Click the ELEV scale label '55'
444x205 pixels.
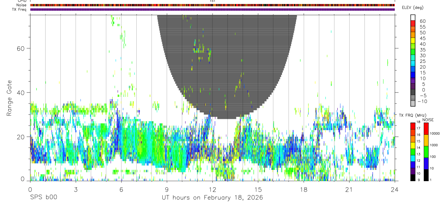[x=422, y=27]
